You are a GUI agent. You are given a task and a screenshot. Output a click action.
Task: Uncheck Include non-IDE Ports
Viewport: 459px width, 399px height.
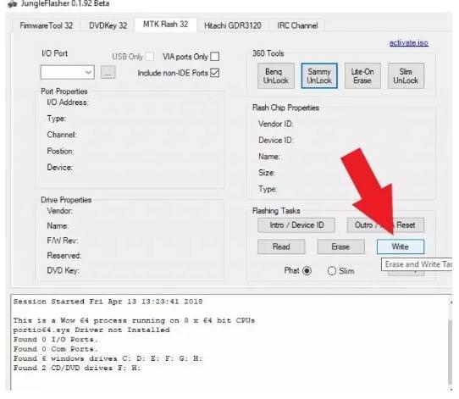pyautogui.click(x=215, y=73)
